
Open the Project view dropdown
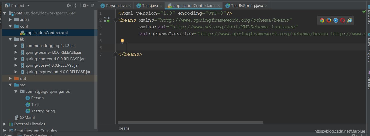click(x=28, y=6)
